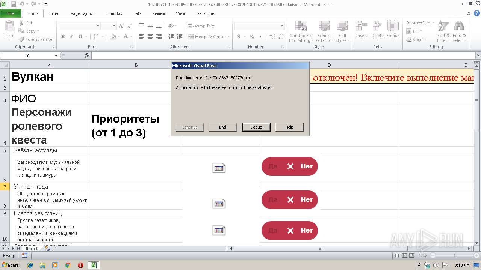Image resolution: width=481 pixels, height=270 pixels.
Task: Toggle Italic formatting
Action: click(71, 37)
